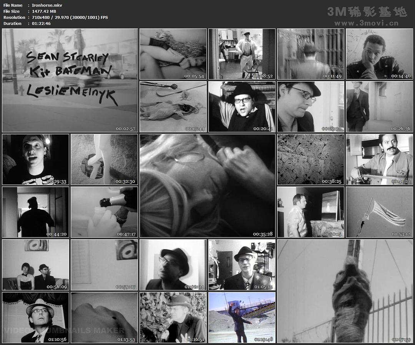Click the silhouette in doorway frame 00:44:20
The width and height of the screenshot is (415, 345).
[x=35, y=212]
